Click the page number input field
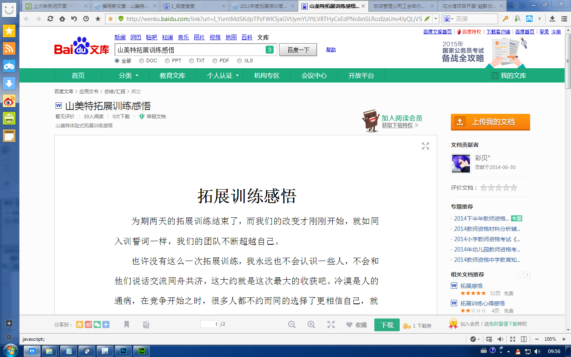The height and width of the screenshot is (357, 571). [x=210, y=324]
